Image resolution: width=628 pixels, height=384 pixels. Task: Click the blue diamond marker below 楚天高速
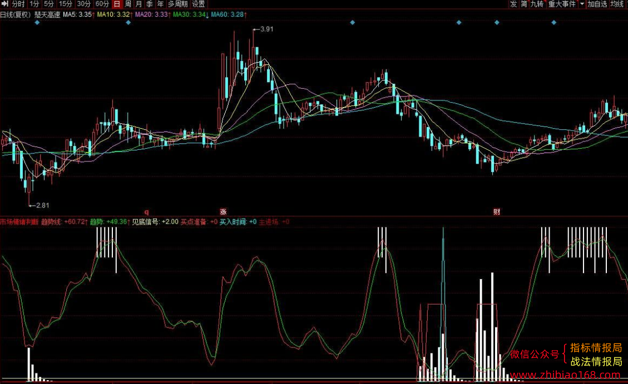37,23
